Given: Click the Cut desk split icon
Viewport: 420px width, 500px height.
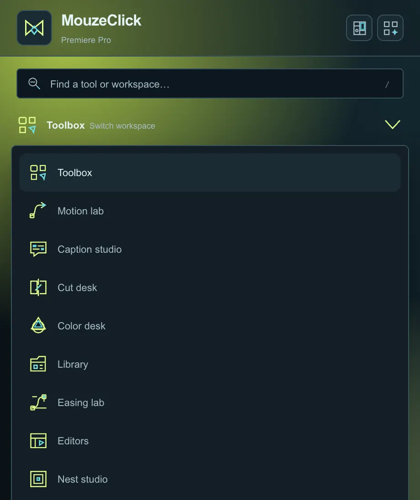Looking at the screenshot, I should (x=38, y=287).
